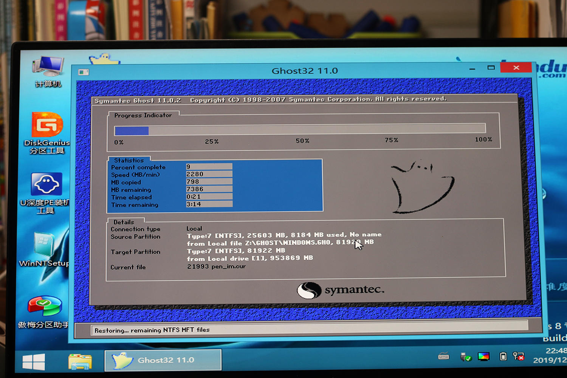The height and width of the screenshot is (378, 567).
Task: Open File Explorer from the taskbar
Action: point(80,361)
